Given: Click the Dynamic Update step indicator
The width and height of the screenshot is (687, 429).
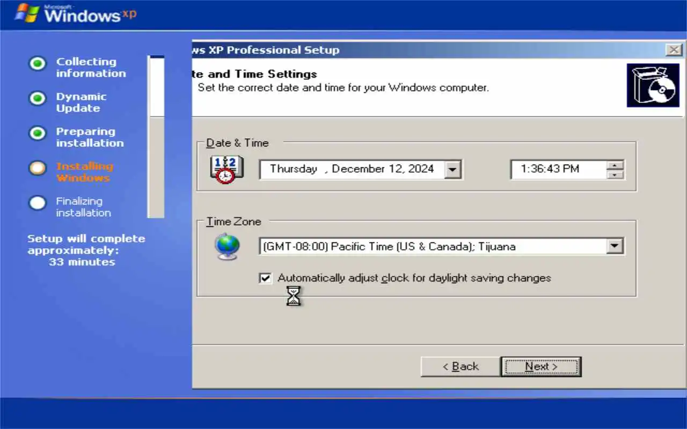Looking at the screenshot, I should (37, 99).
